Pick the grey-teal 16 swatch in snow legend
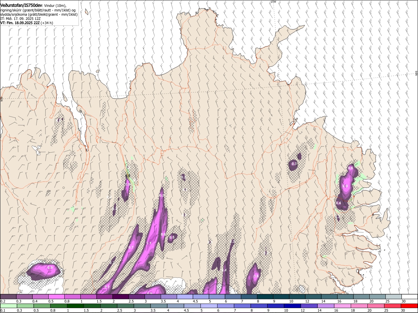 click(345, 296)
